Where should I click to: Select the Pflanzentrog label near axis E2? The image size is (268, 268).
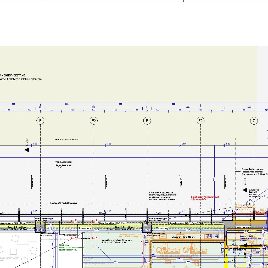[86, 228]
